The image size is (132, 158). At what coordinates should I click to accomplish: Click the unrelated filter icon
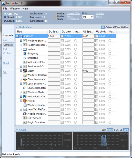point(25,58)
